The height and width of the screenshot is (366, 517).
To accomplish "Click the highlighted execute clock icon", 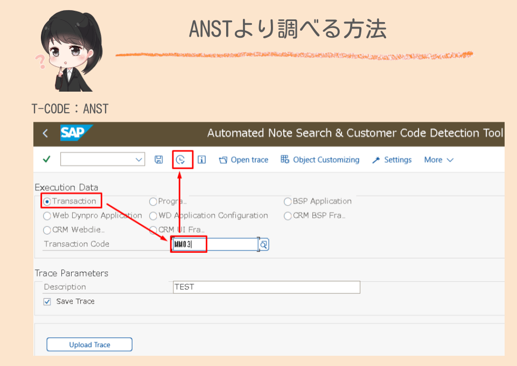I will (x=181, y=159).
